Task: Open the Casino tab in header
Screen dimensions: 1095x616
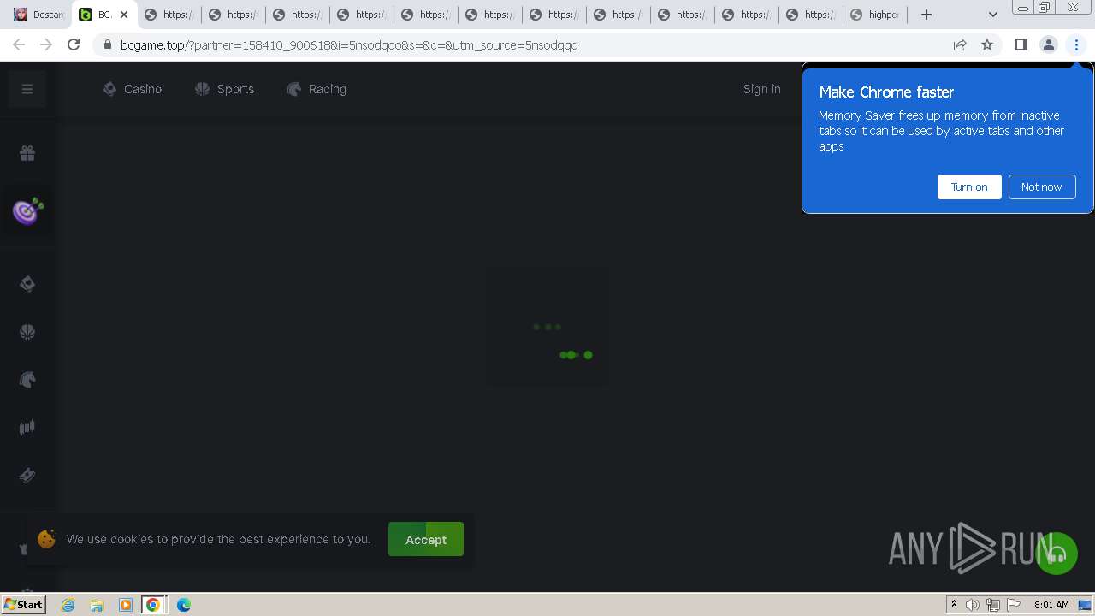Action: 132,89
